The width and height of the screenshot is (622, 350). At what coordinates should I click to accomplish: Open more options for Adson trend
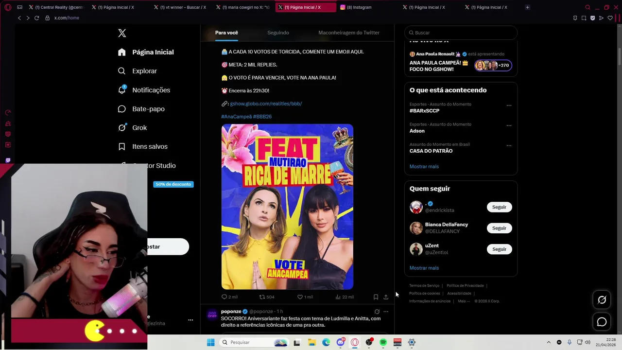click(509, 125)
